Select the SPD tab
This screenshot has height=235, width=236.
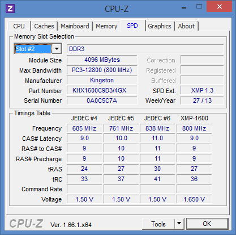click(132, 26)
